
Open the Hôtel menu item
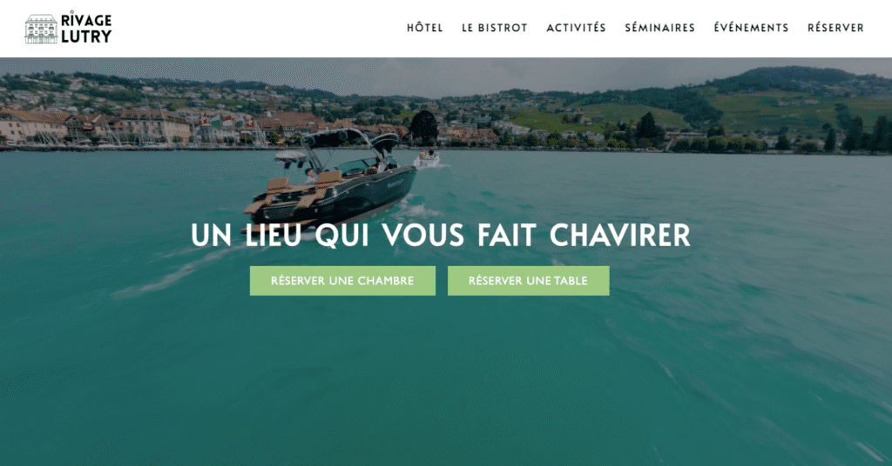point(424,28)
